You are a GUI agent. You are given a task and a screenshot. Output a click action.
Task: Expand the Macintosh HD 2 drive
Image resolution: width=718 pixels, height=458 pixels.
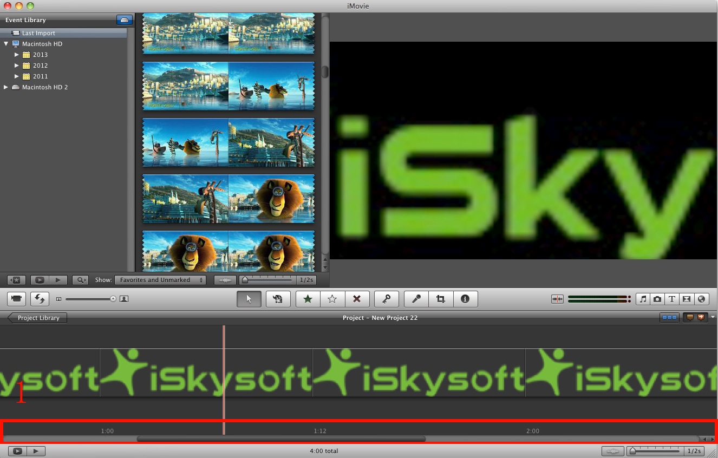tap(6, 87)
